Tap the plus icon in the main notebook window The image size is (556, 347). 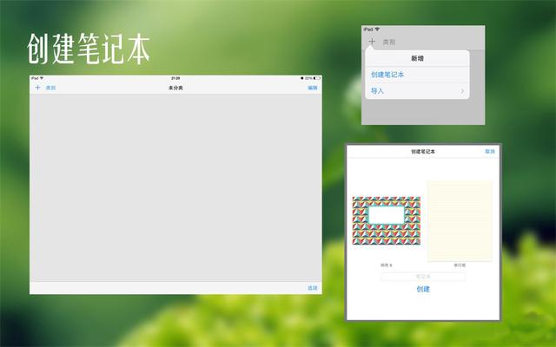37,88
